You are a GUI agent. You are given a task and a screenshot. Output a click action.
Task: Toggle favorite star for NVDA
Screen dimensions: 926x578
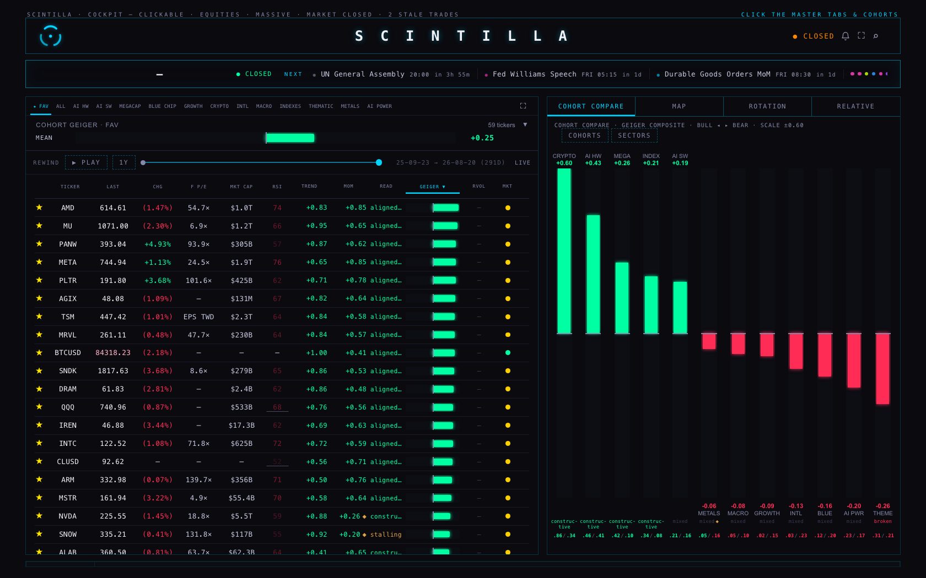(x=39, y=516)
